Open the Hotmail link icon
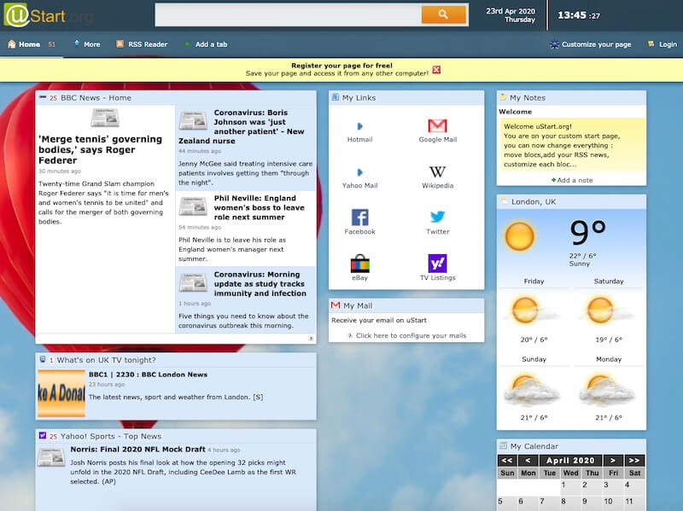The width and height of the screenshot is (683, 511). [x=359, y=126]
